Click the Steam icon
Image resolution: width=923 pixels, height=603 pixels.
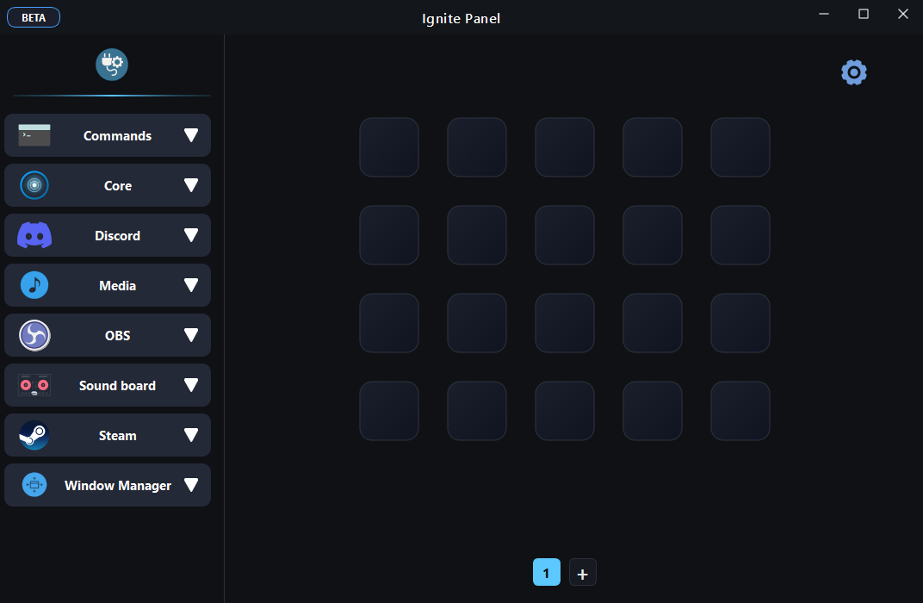pyautogui.click(x=34, y=435)
